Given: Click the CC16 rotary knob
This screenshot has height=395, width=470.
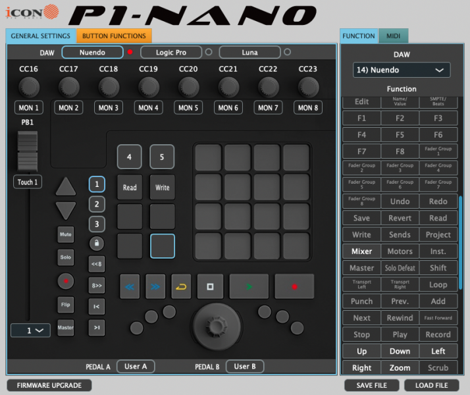Looking at the screenshot, I should pos(29,87).
